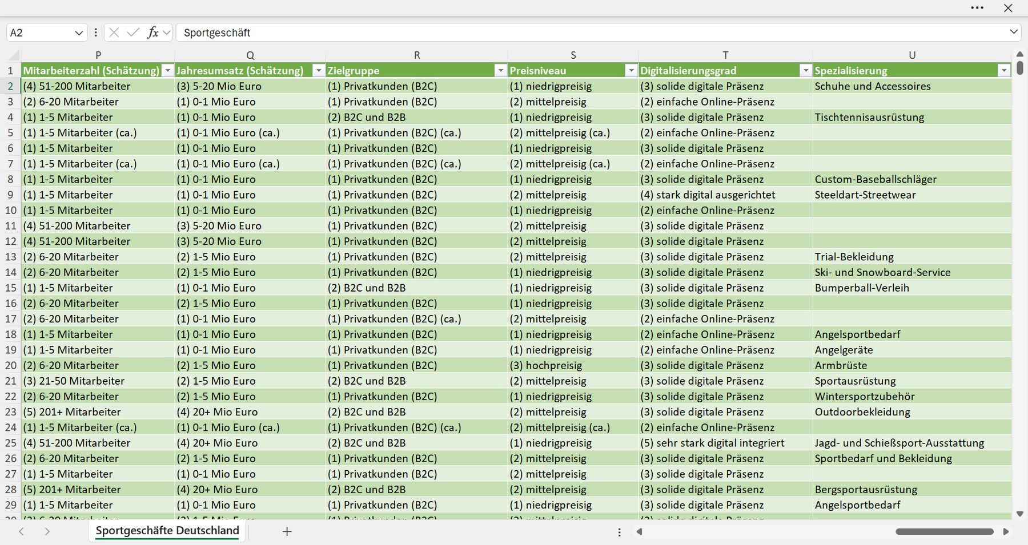Screen dimensions: 1028x545
Task: Click cell '(4) 51-200 Mitarbeiter' in row 2
Action: (98, 86)
